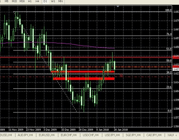Image resolution: width=179 pixels, height=140 pixels.
Task: Select the Fibonacci 50.0 level label
Action: pos(169,61)
